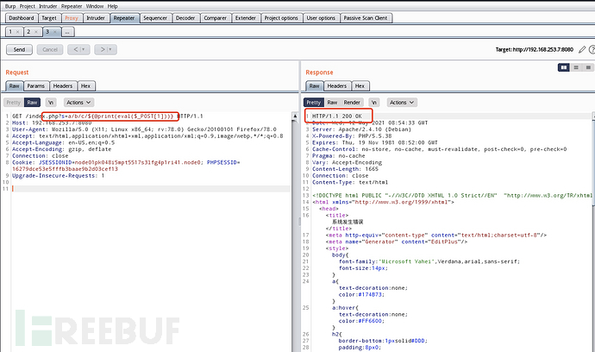Image resolution: width=595 pixels, height=352 pixels.
Task: Close Repeater tab 3 with its x
Action: coord(54,31)
